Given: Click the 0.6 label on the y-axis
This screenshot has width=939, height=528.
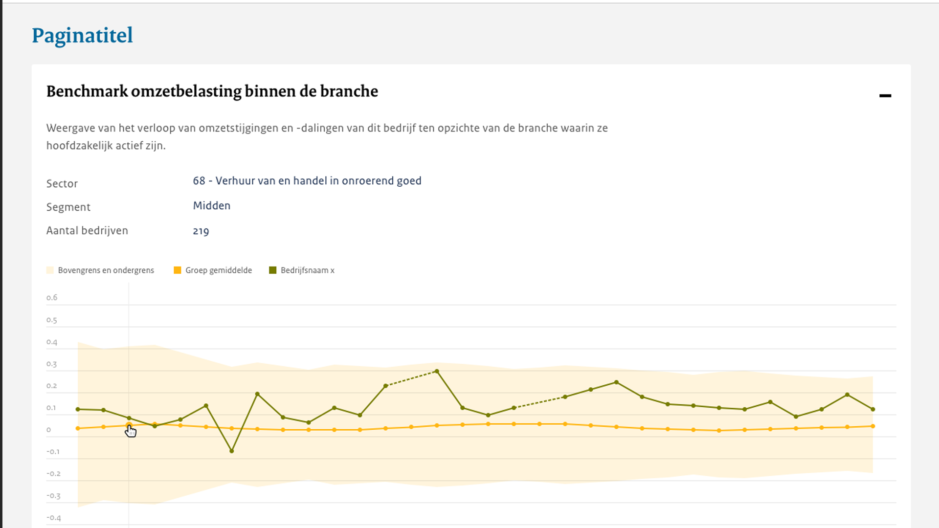Looking at the screenshot, I should tap(52, 298).
